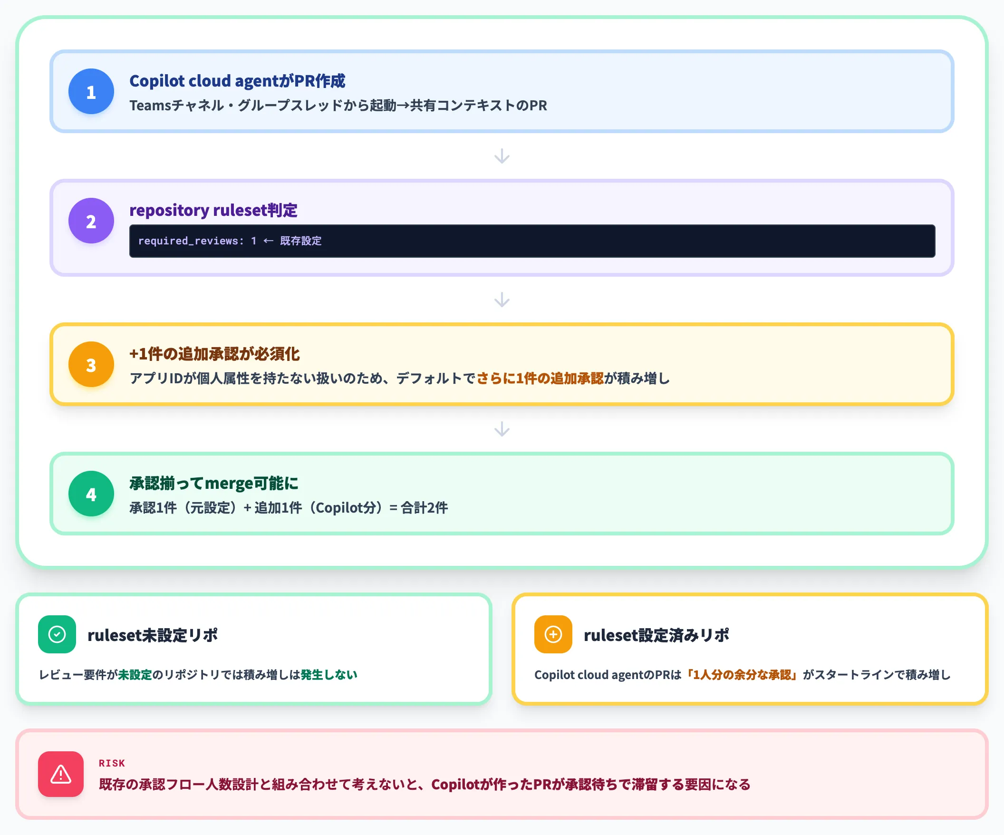Select the orange step 3 badge
The width and height of the screenshot is (1004, 835).
coord(91,364)
